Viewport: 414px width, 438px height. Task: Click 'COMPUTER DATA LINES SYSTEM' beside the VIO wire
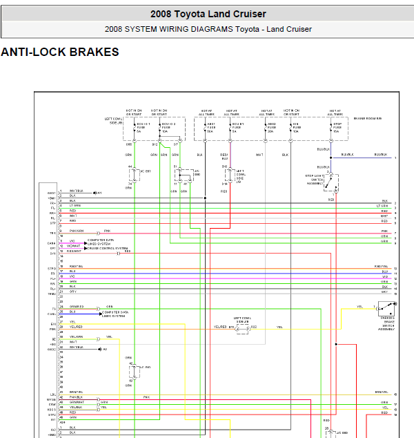tap(101, 242)
